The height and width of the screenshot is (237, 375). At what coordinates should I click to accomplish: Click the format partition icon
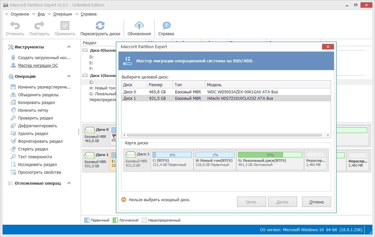[x=13, y=141]
